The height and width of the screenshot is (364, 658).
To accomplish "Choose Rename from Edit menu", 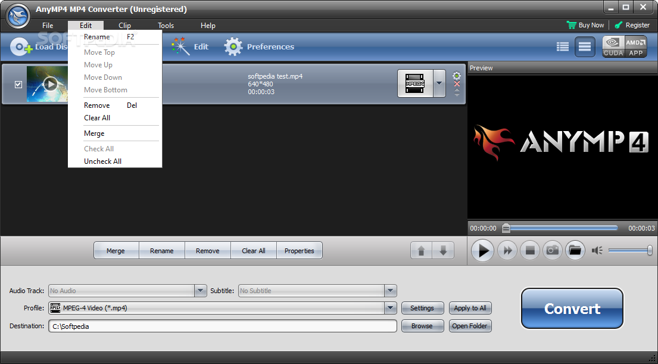I will 114,37.
